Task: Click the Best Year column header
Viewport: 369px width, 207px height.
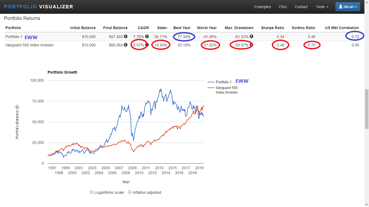Action: click(182, 28)
